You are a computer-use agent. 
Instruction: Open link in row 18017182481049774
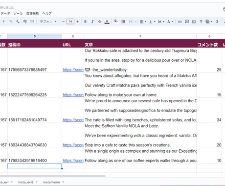pos(73,120)
